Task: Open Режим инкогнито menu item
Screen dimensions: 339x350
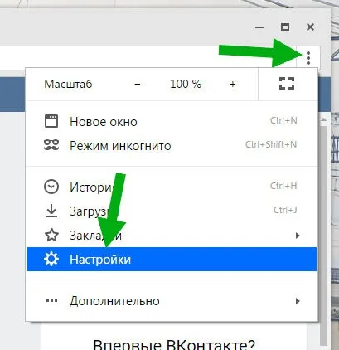Action: [x=172, y=145]
